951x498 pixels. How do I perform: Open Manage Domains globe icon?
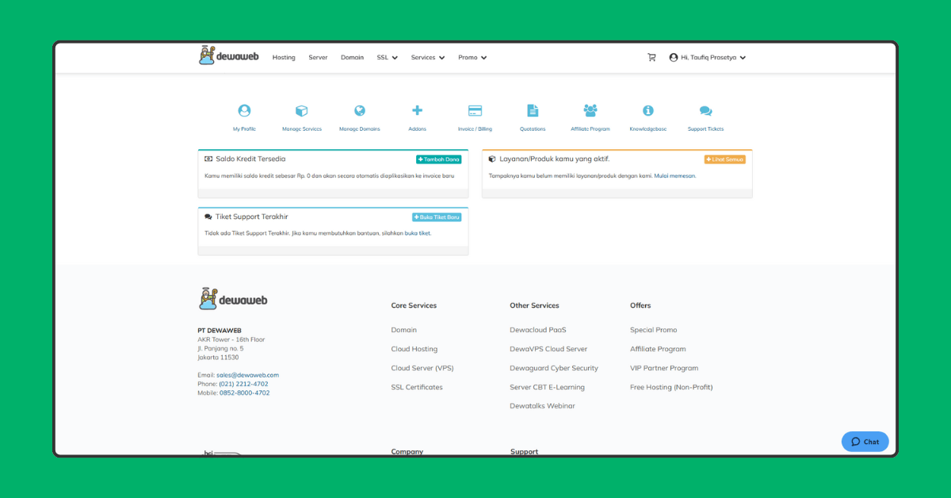click(x=360, y=111)
